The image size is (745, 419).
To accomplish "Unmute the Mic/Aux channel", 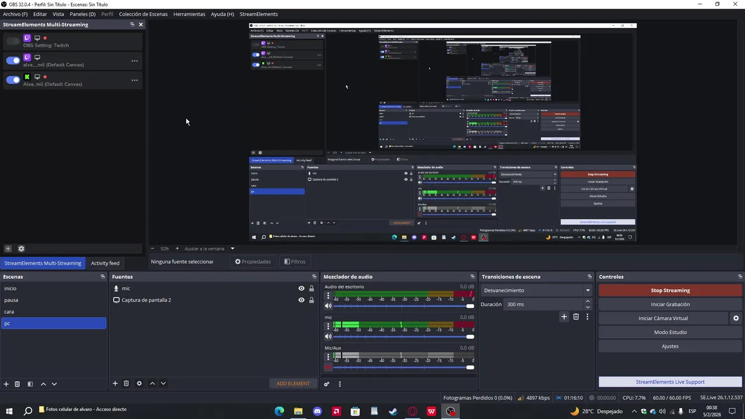I will (328, 367).
